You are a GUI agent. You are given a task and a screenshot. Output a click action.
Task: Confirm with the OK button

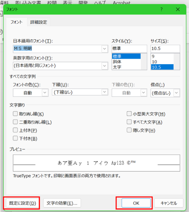[136, 203]
